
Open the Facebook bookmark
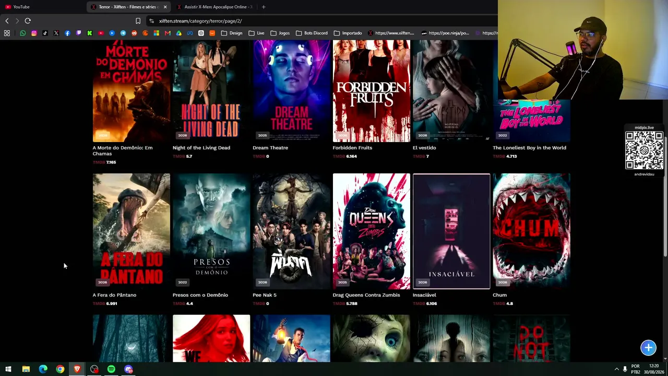[x=67, y=33]
